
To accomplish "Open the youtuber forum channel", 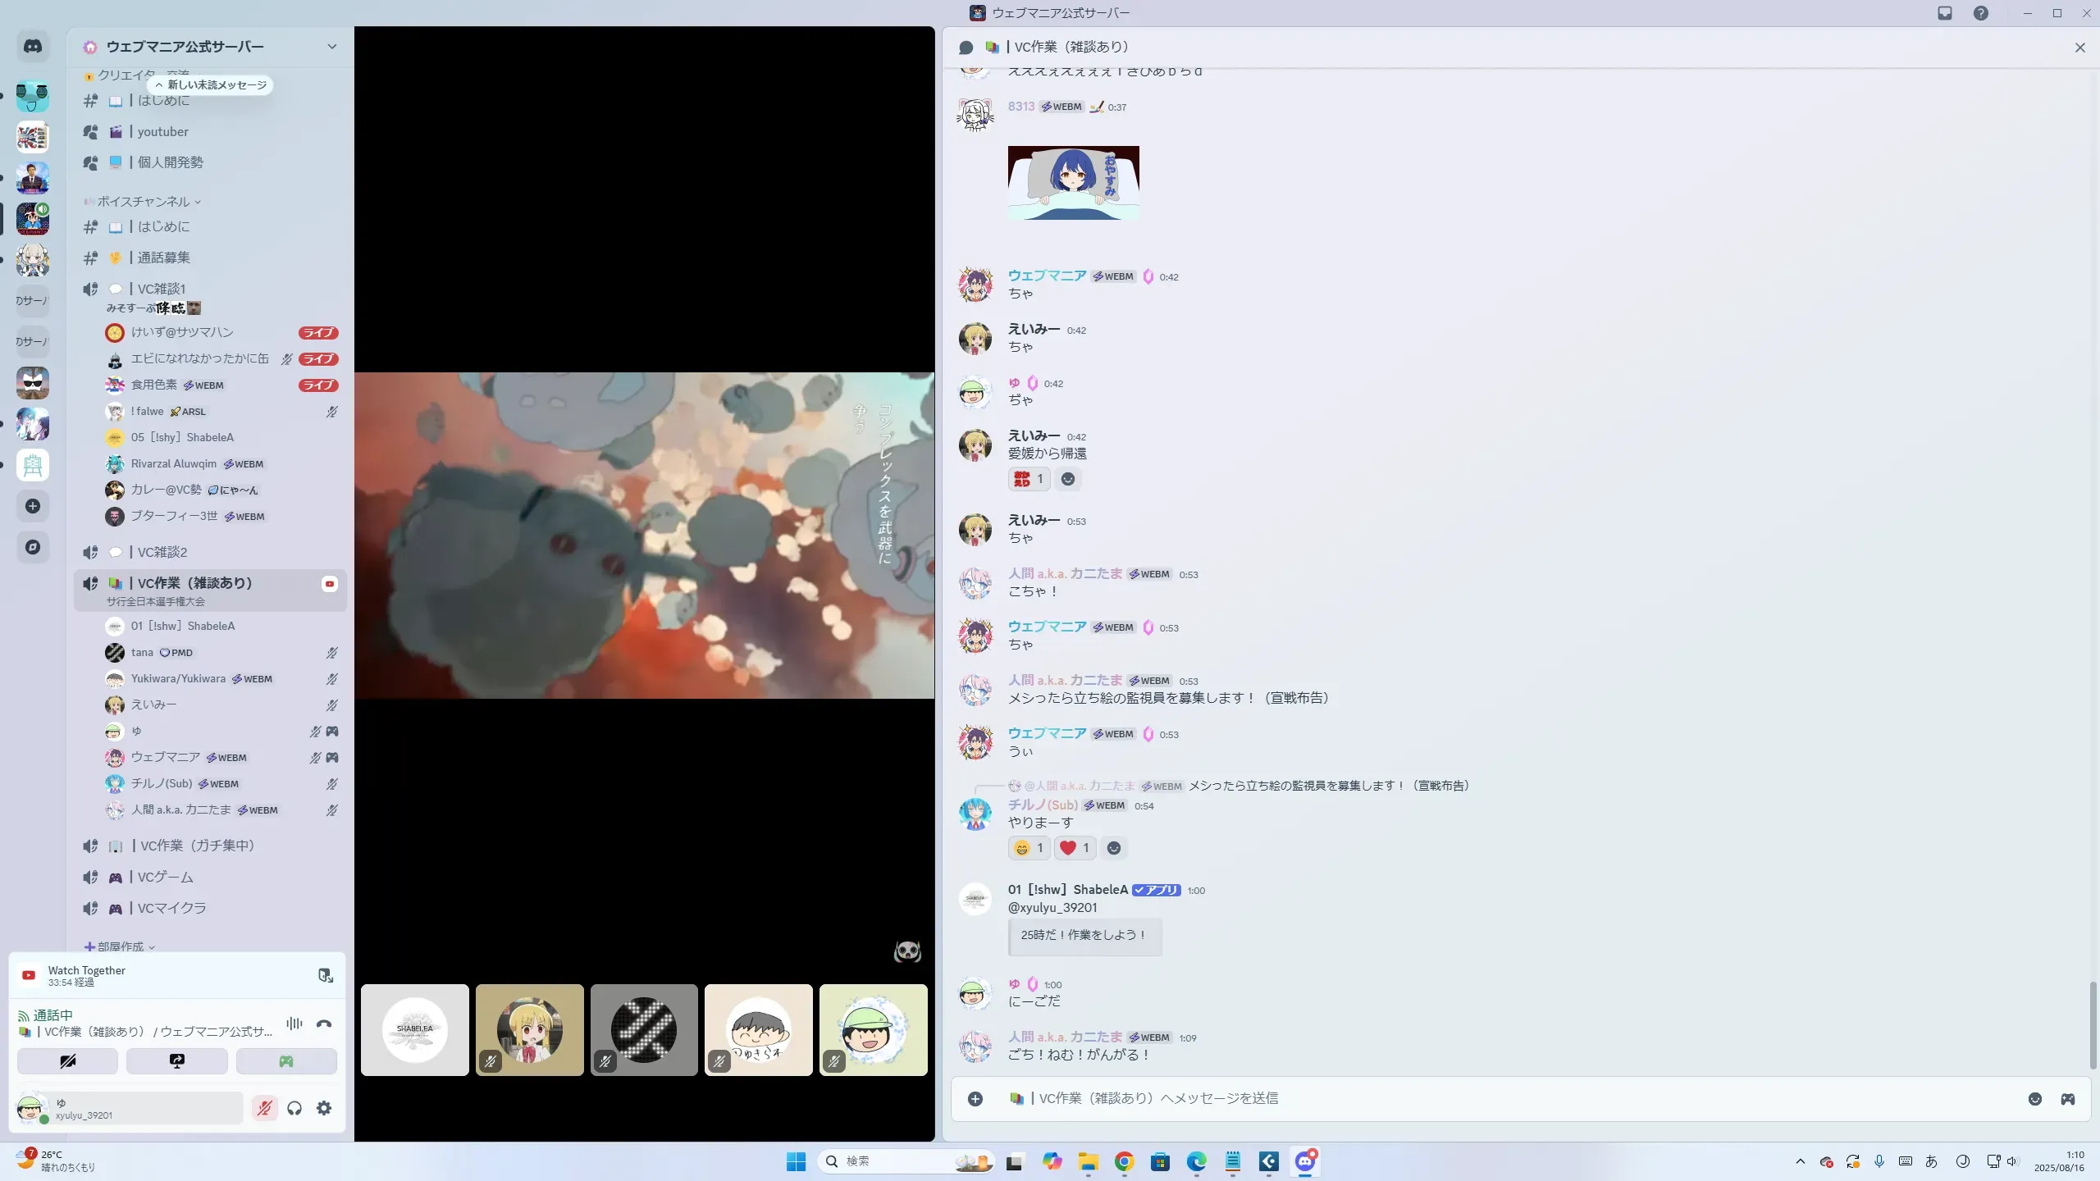I will [162, 132].
